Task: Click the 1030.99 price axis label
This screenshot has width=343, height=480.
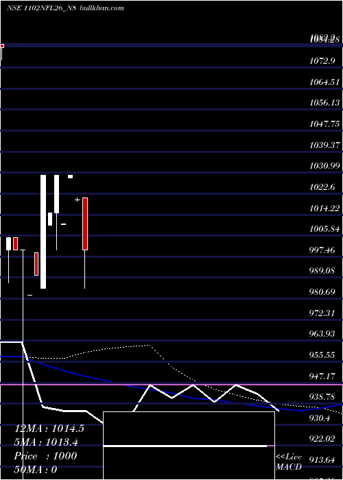Action: tap(324, 166)
